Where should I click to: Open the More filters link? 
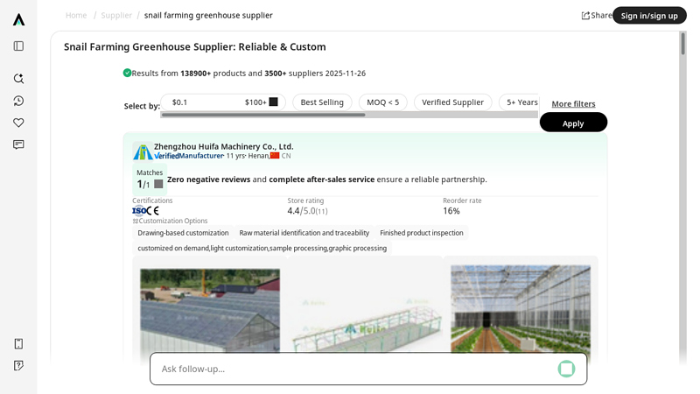tap(573, 103)
